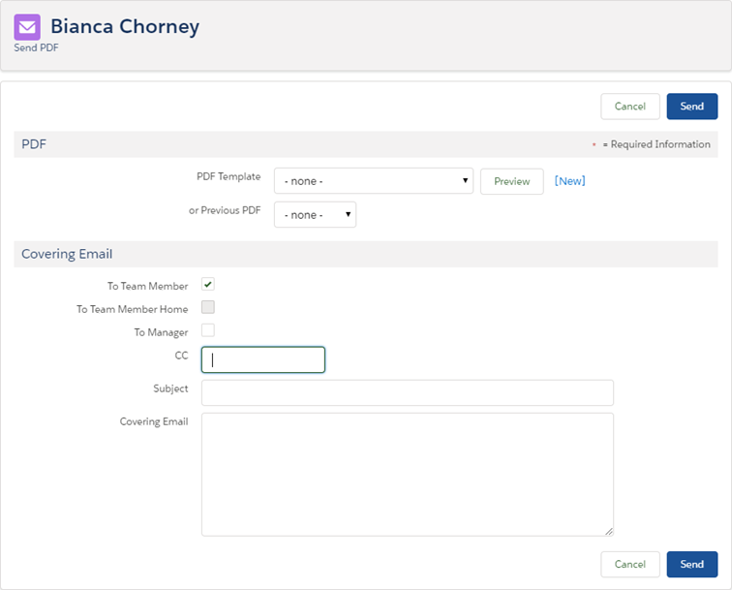Click the bottom Cancel button
Screen dimensions: 732x590
click(x=629, y=564)
